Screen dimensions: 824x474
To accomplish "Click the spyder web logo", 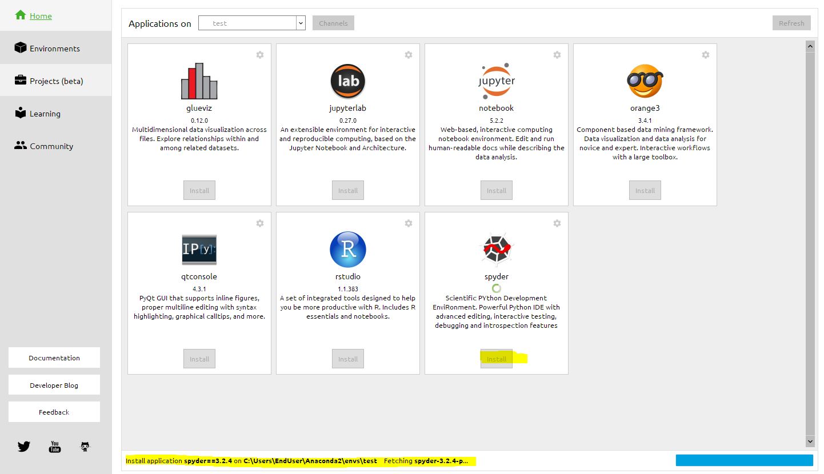I will 497,250.
